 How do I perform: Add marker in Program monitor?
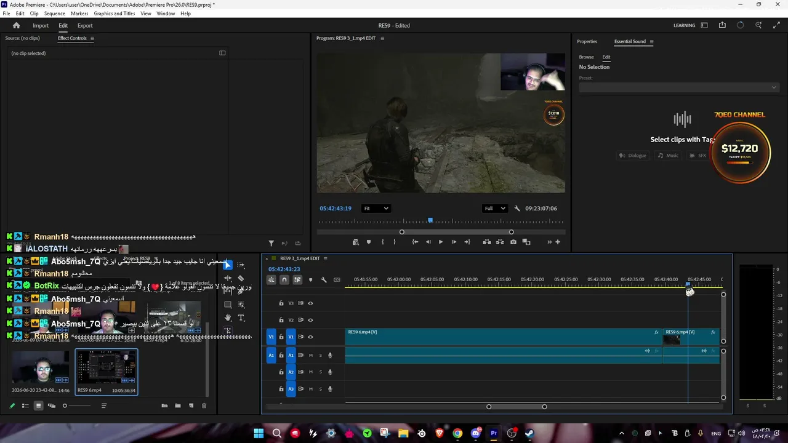click(369, 242)
